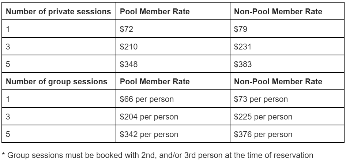Click the $210 price cell
The width and height of the screenshot is (346, 162).
click(127, 47)
